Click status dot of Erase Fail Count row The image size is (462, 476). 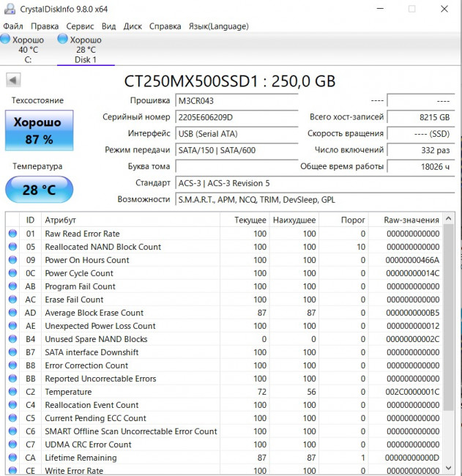click(12, 300)
